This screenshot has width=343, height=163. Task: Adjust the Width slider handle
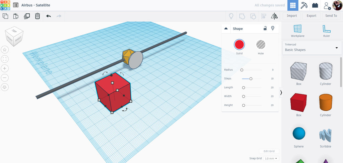[244, 96]
